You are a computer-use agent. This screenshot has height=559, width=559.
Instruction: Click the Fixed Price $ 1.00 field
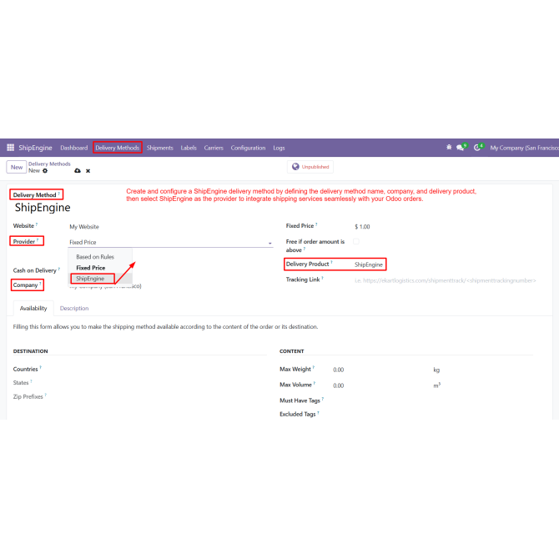tap(362, 227)
